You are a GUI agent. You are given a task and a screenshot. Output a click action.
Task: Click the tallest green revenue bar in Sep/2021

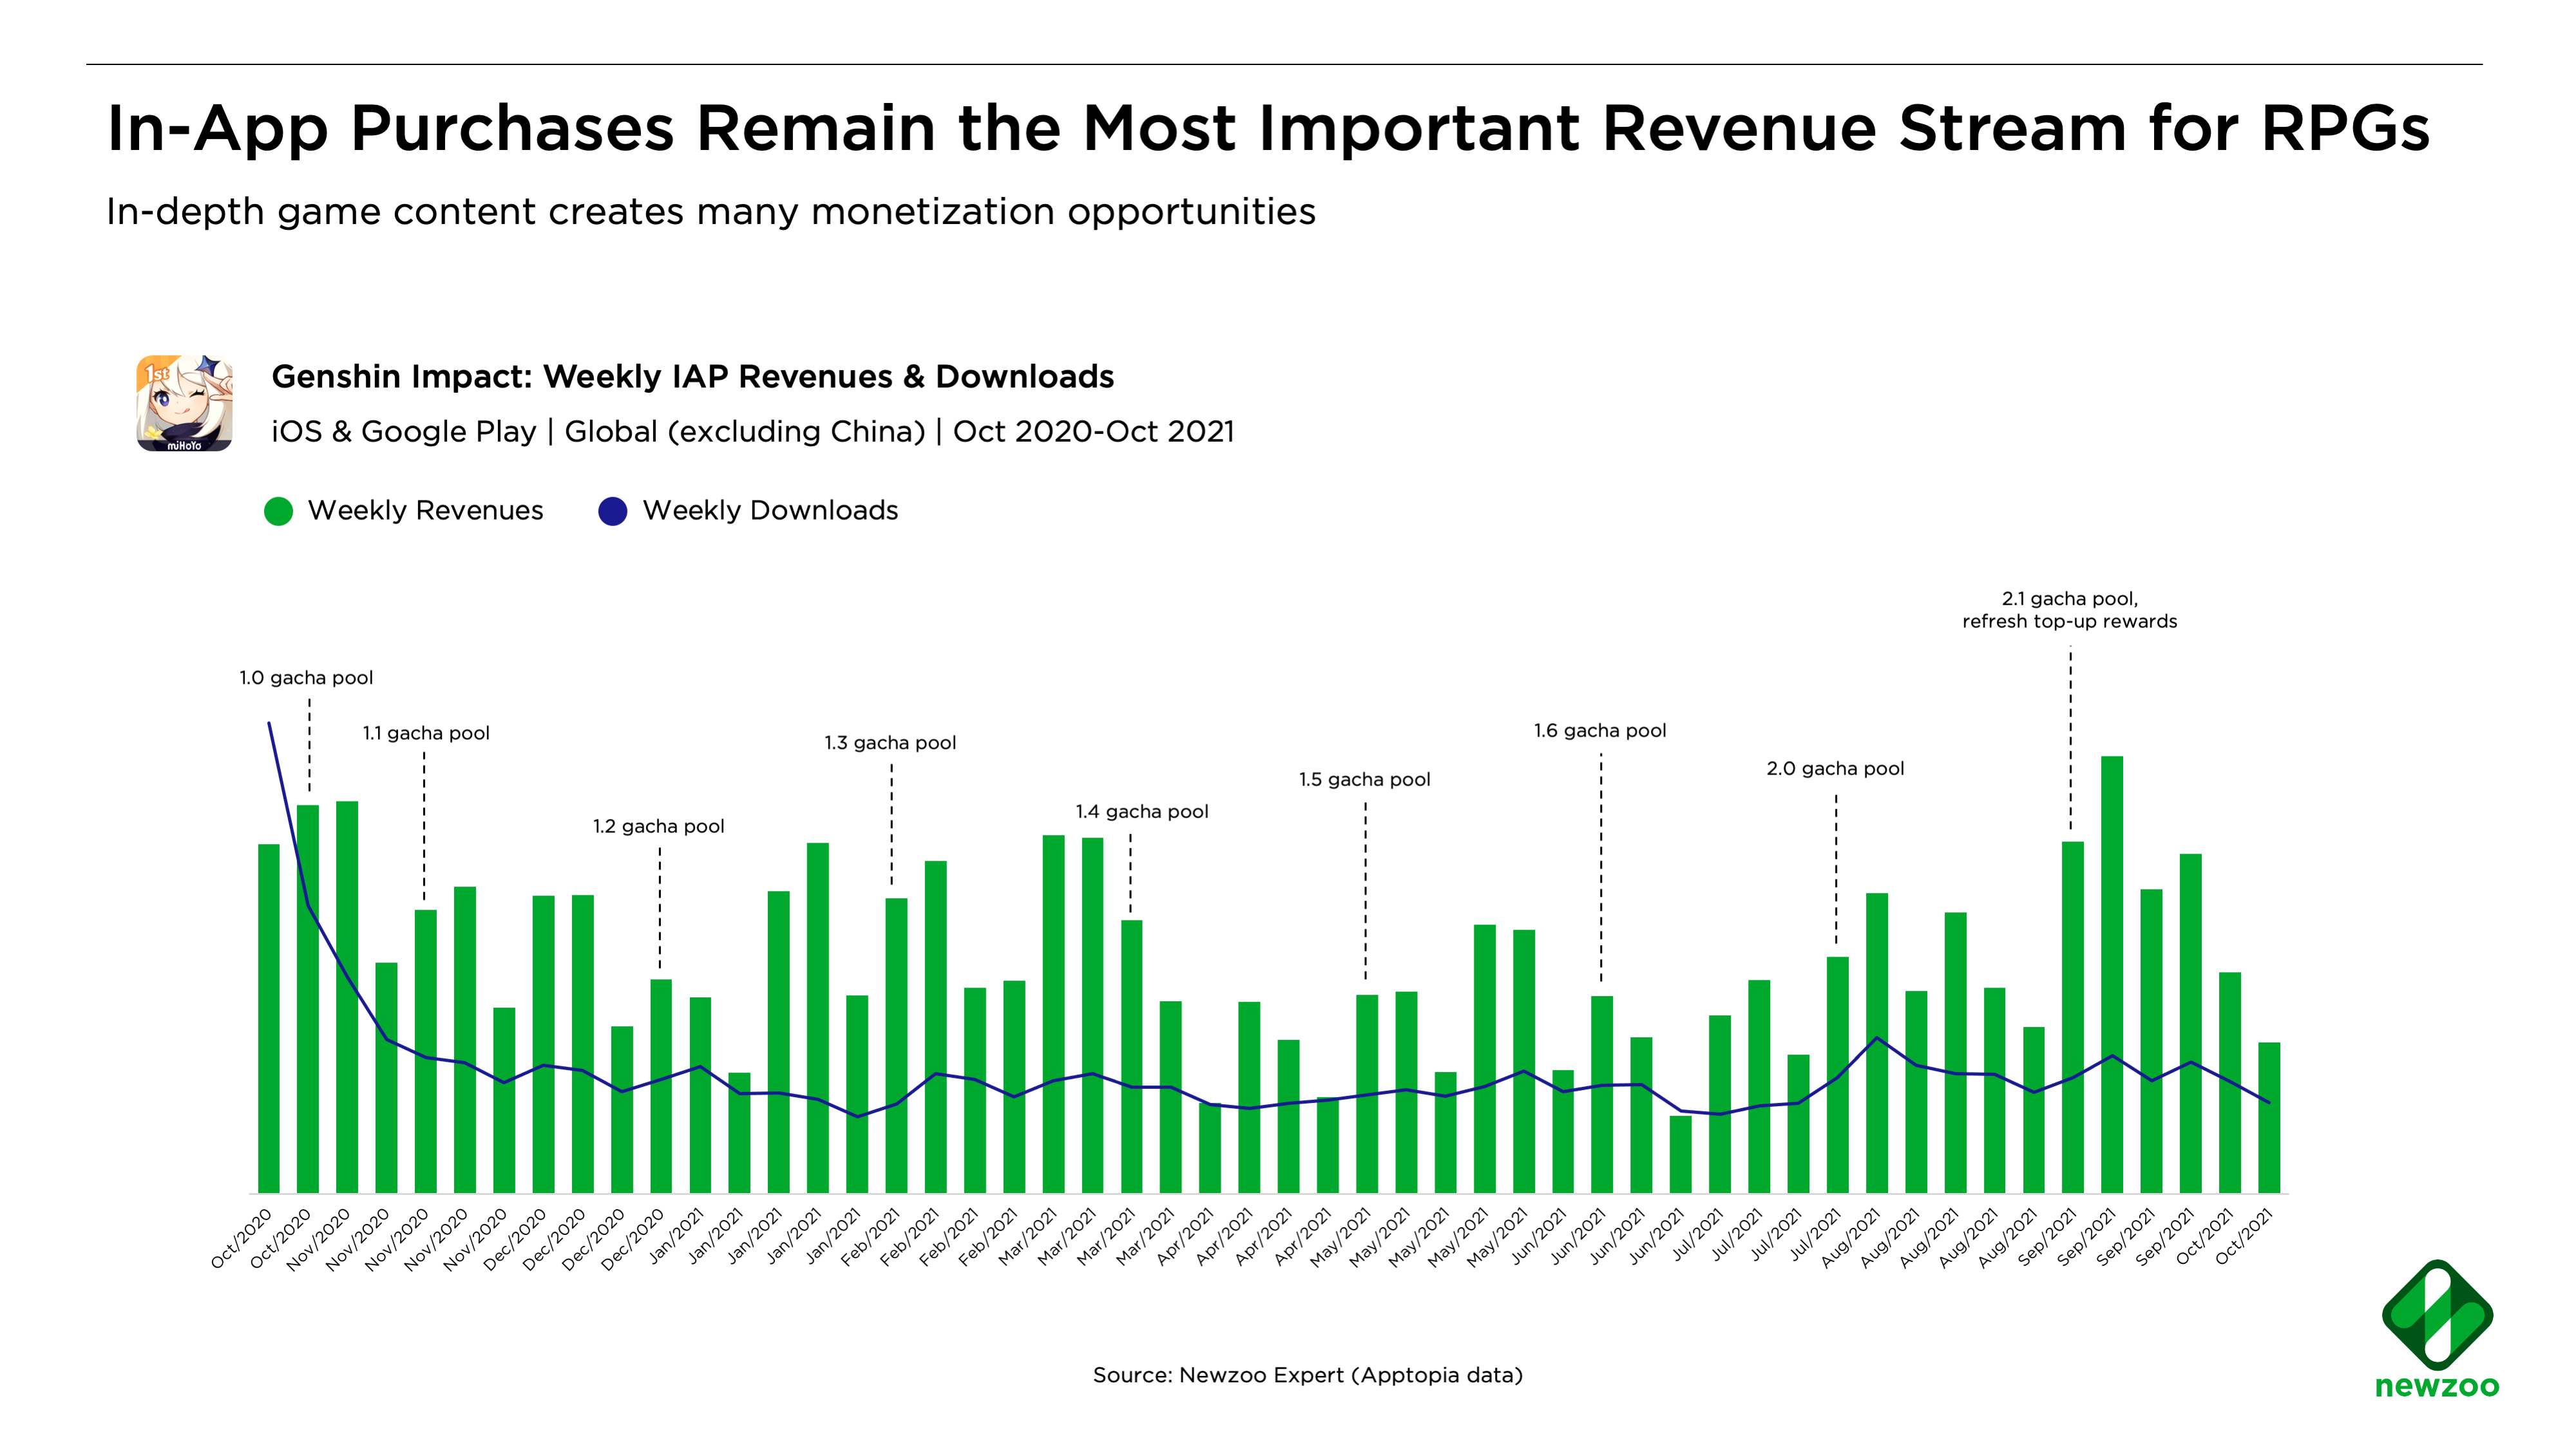tap(2112, 974)
